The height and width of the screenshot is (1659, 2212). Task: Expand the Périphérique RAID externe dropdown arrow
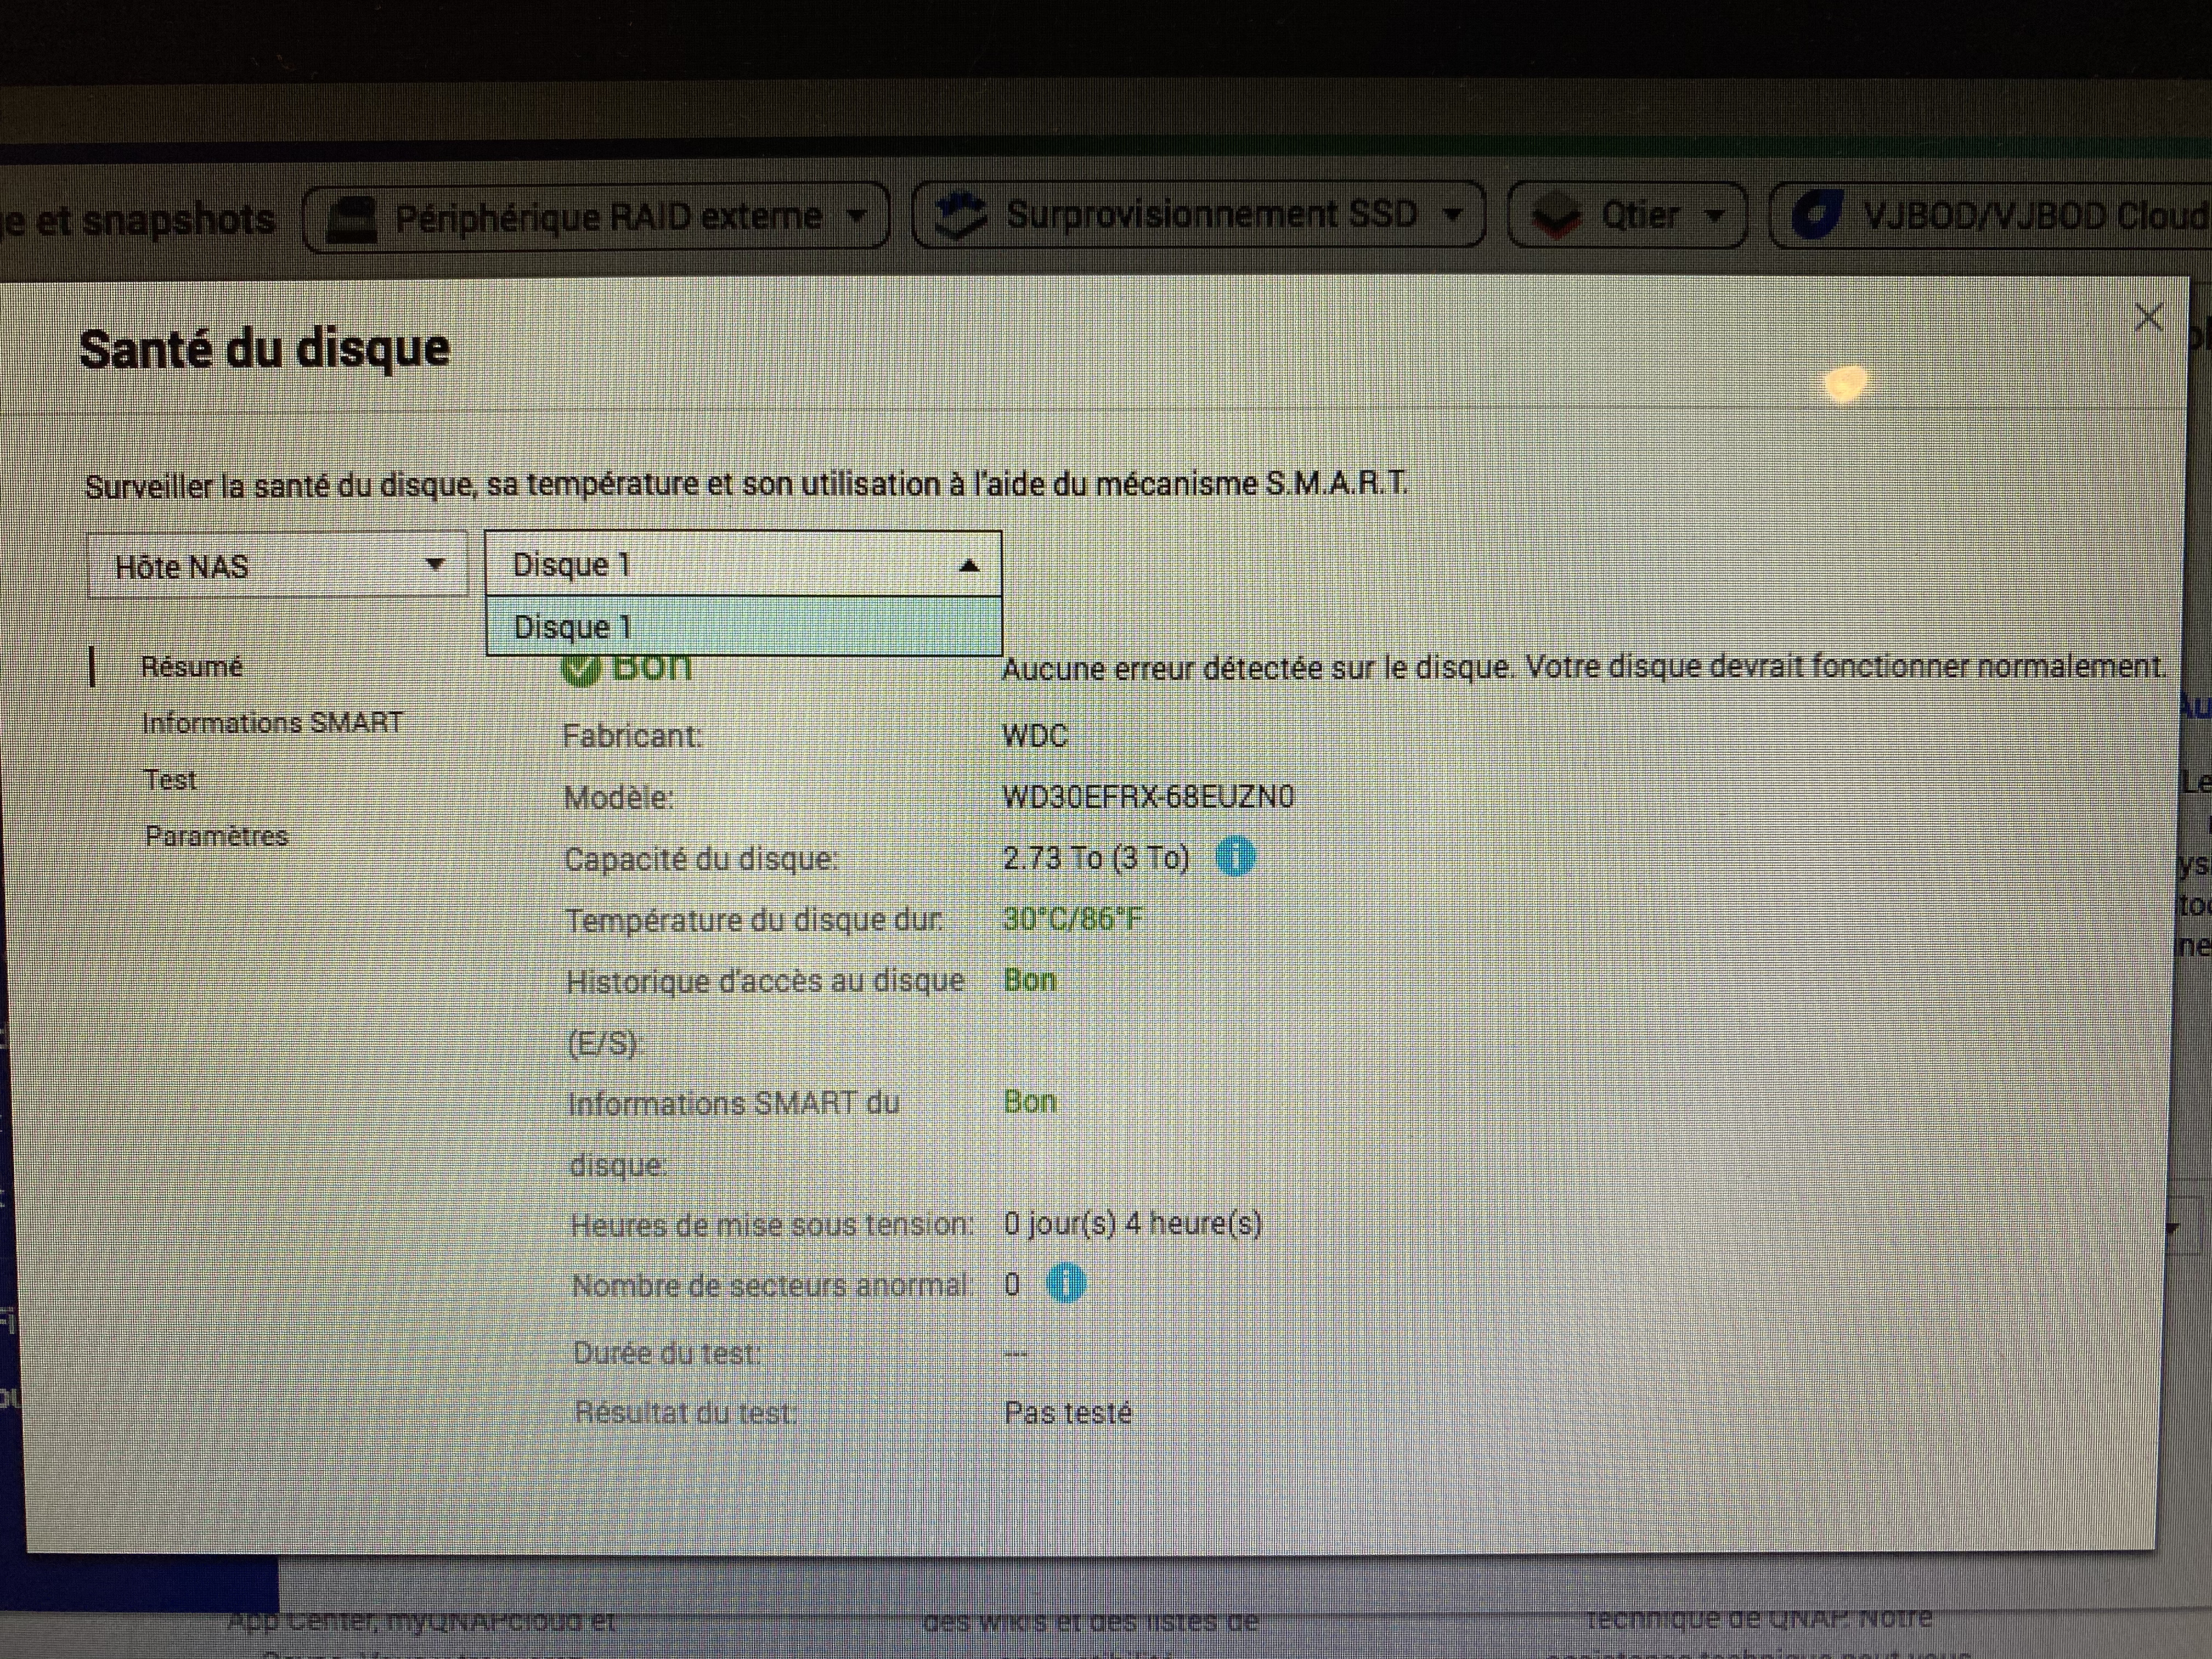[857, 216]
